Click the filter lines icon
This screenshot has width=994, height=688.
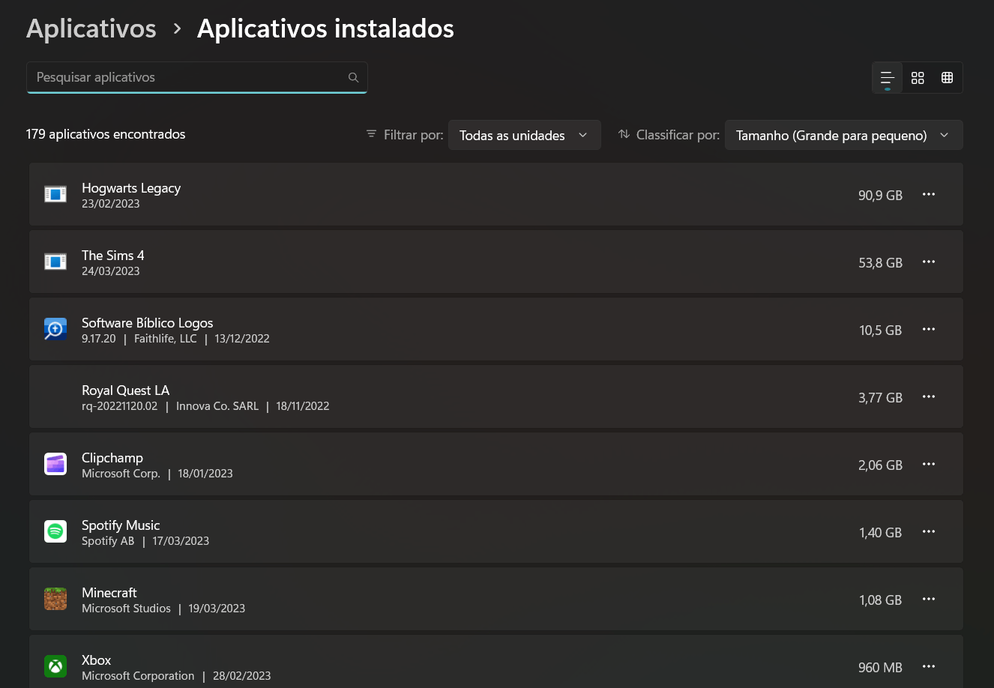coord(371,134)
